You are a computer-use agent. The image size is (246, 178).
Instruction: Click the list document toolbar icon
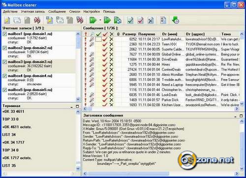pyautogui.click(x=163, y=20)
